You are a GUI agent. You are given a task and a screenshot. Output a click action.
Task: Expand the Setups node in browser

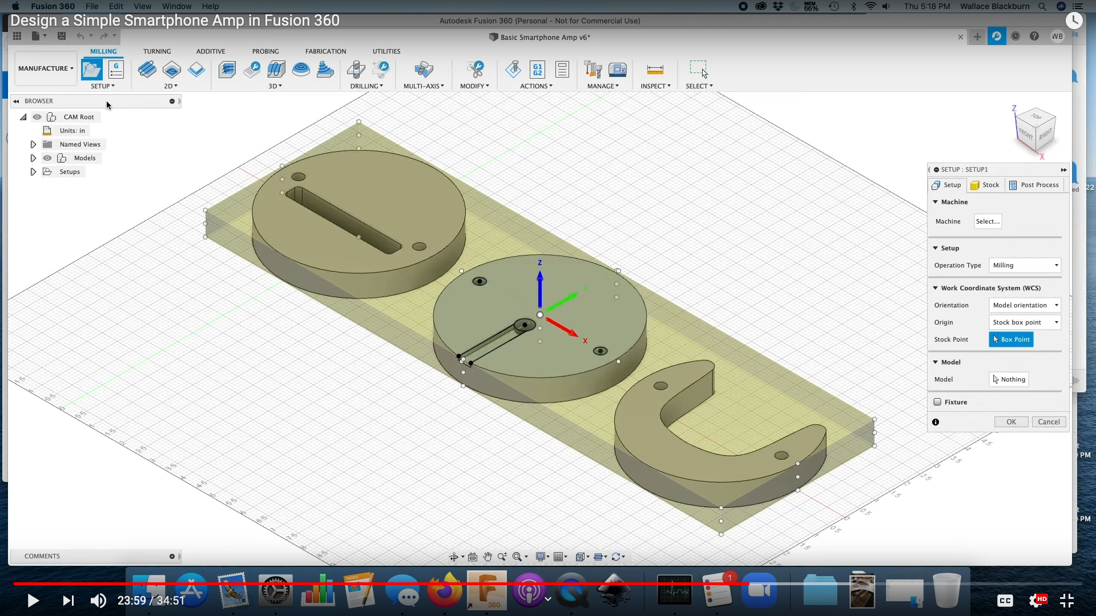33,172
